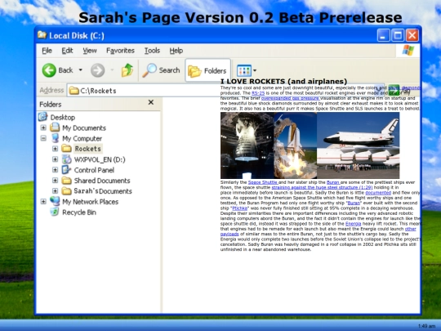This screenshot has width=441, height=331.
Task: Collapse the My Computer tree node
Action: pyautogui.click(x=43, y=138)
